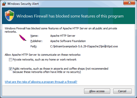Uncheck the Public networks checkbox
137x98 pixels.
click(10, 69)
